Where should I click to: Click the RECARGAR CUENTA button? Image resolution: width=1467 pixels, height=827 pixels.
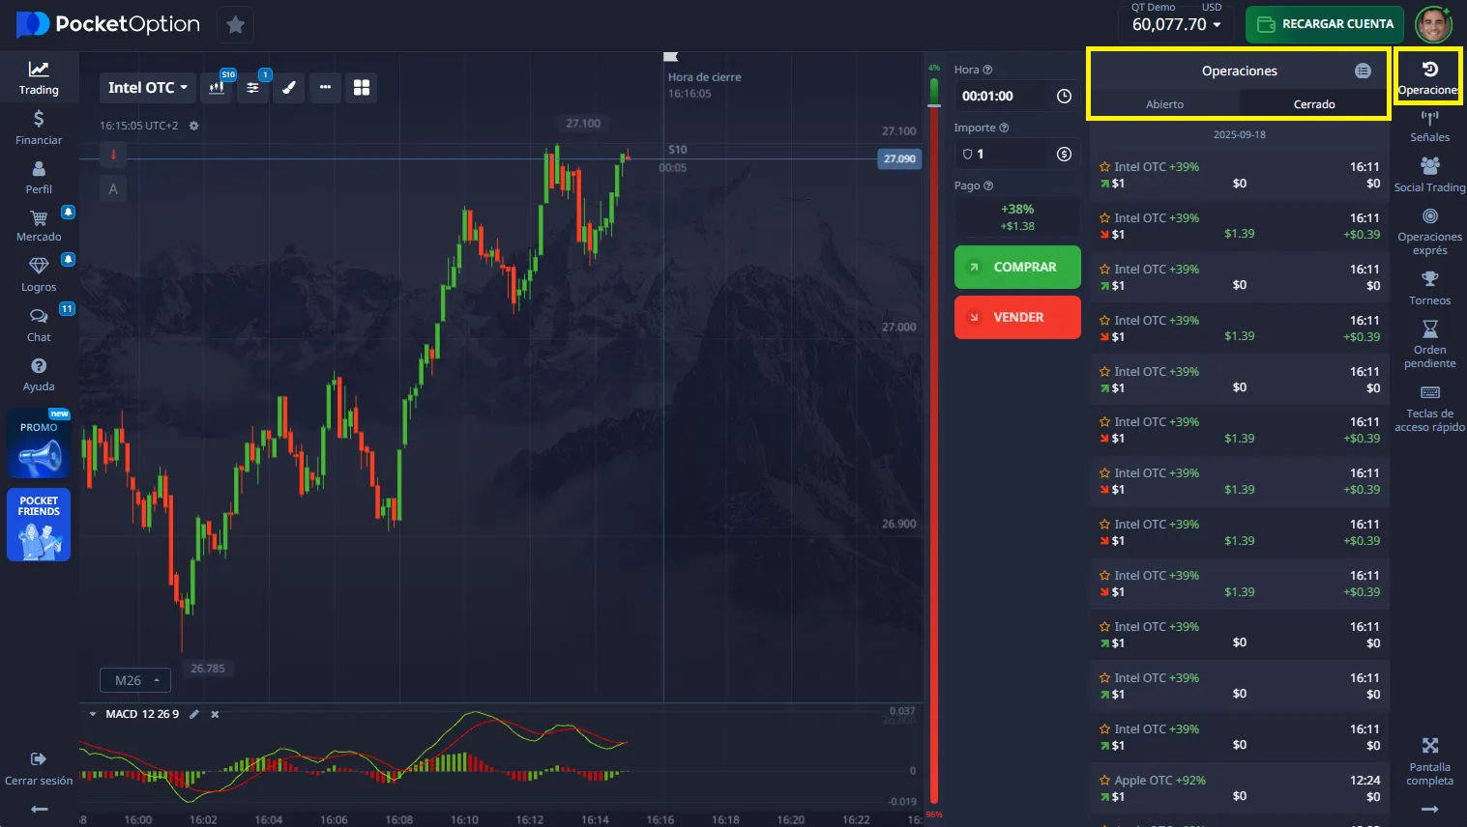point(1325,24)
